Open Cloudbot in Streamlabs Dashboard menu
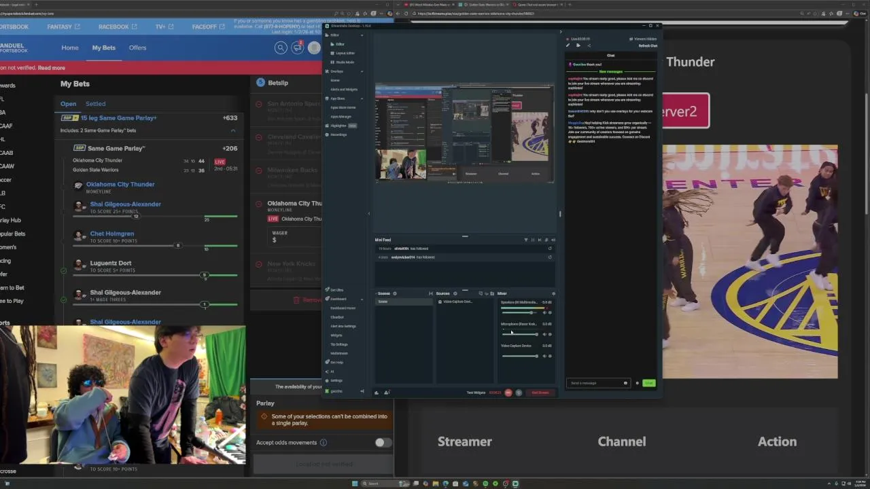 337,317
